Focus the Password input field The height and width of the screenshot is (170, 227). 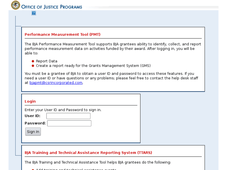[x=69, y=123]
